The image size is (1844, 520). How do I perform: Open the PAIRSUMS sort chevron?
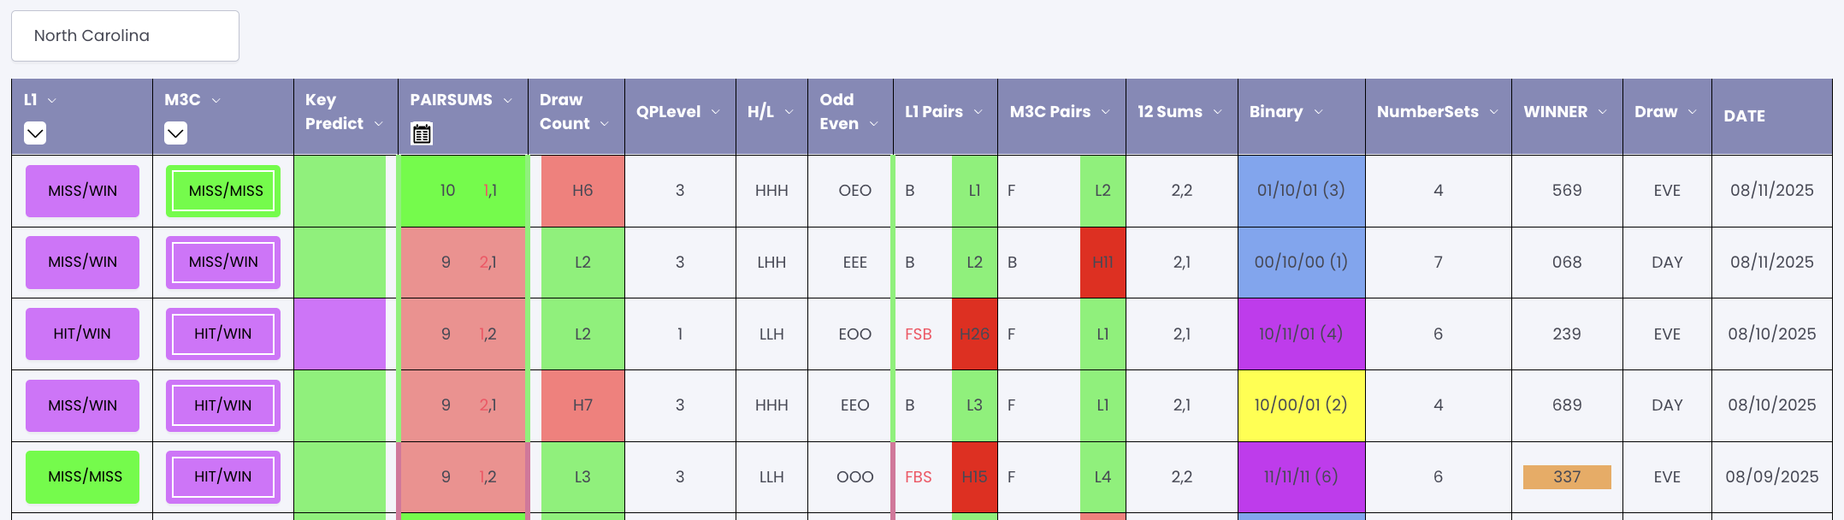coord(507,100)
